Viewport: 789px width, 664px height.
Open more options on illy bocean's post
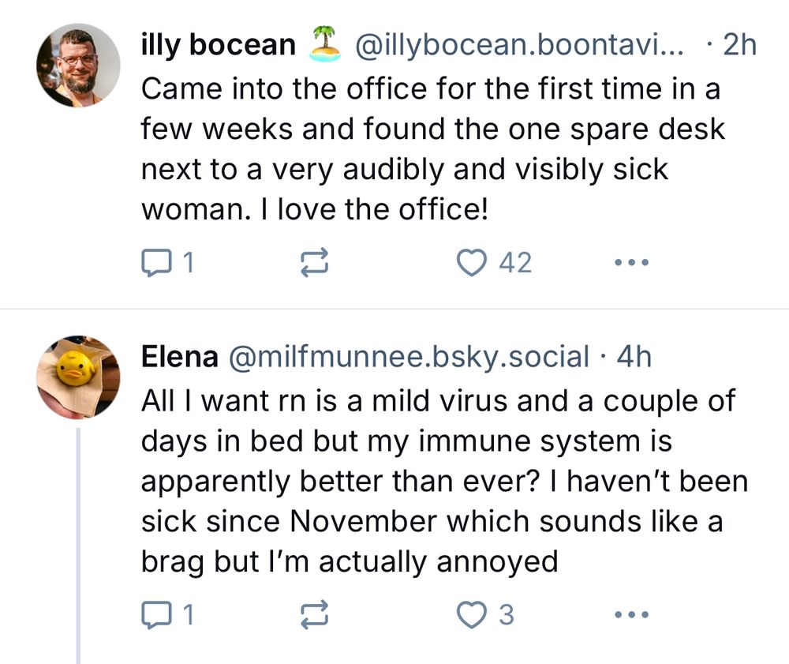click(x=631, y=263)
